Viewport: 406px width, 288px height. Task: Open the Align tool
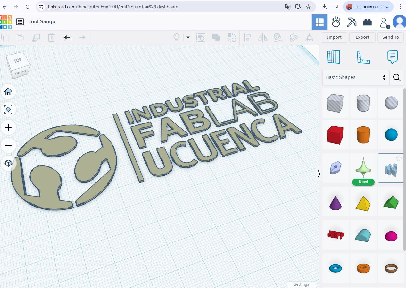tap(247, 37)
